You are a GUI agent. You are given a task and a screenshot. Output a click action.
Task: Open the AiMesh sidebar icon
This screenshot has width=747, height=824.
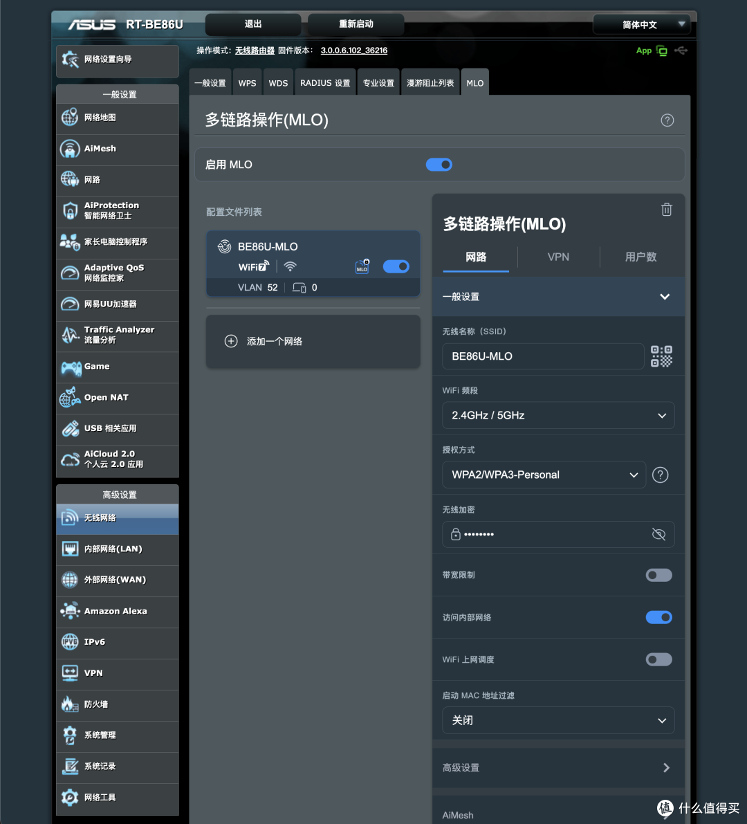[x=70, y=149]
